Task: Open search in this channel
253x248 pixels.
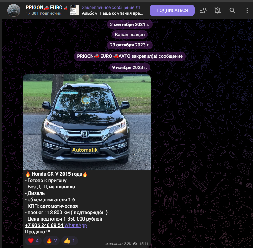Action: (233, 10)
